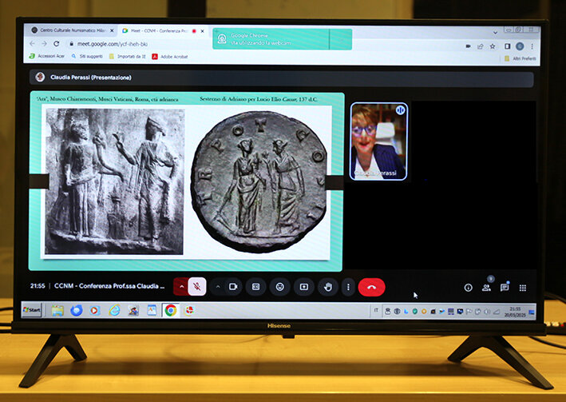Show the participants people panel

pyautogui.click(x=486, y=288)
